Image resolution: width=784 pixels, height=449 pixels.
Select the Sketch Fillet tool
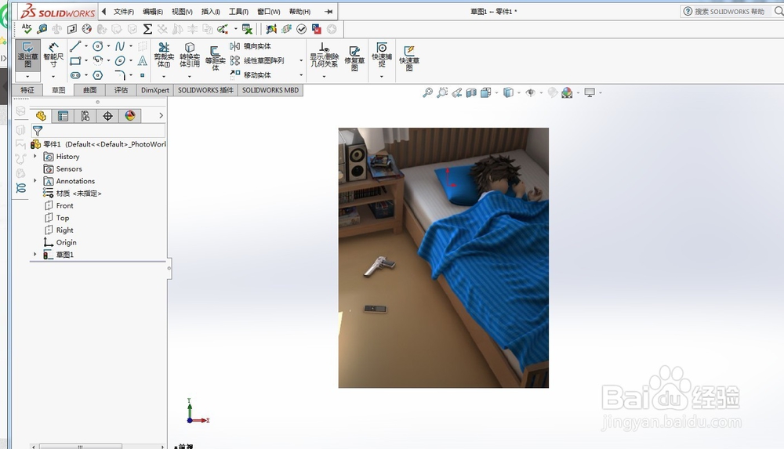[x=119, y=75]
